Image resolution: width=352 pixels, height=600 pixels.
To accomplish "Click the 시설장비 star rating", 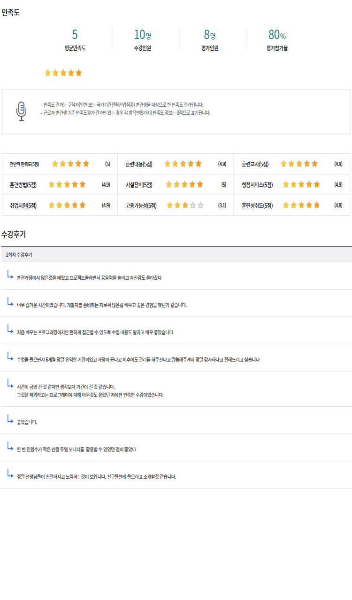I will (184, 185).
